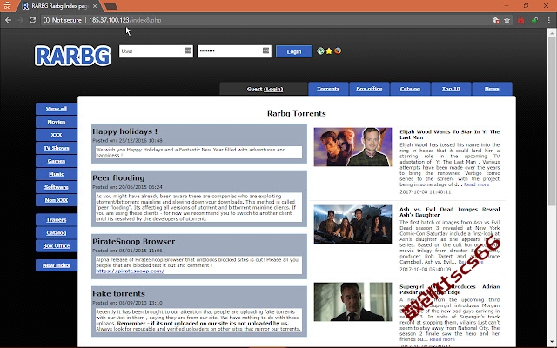Click the browser forward arrow
557x348 pixels.
(20, 20)
